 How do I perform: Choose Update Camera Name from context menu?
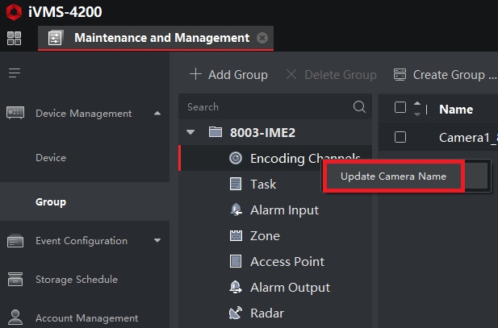[394, 176]
